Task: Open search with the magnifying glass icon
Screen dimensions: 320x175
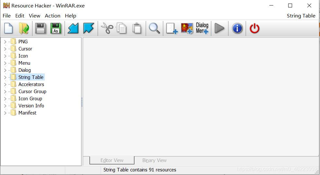Action: (154, 28)
